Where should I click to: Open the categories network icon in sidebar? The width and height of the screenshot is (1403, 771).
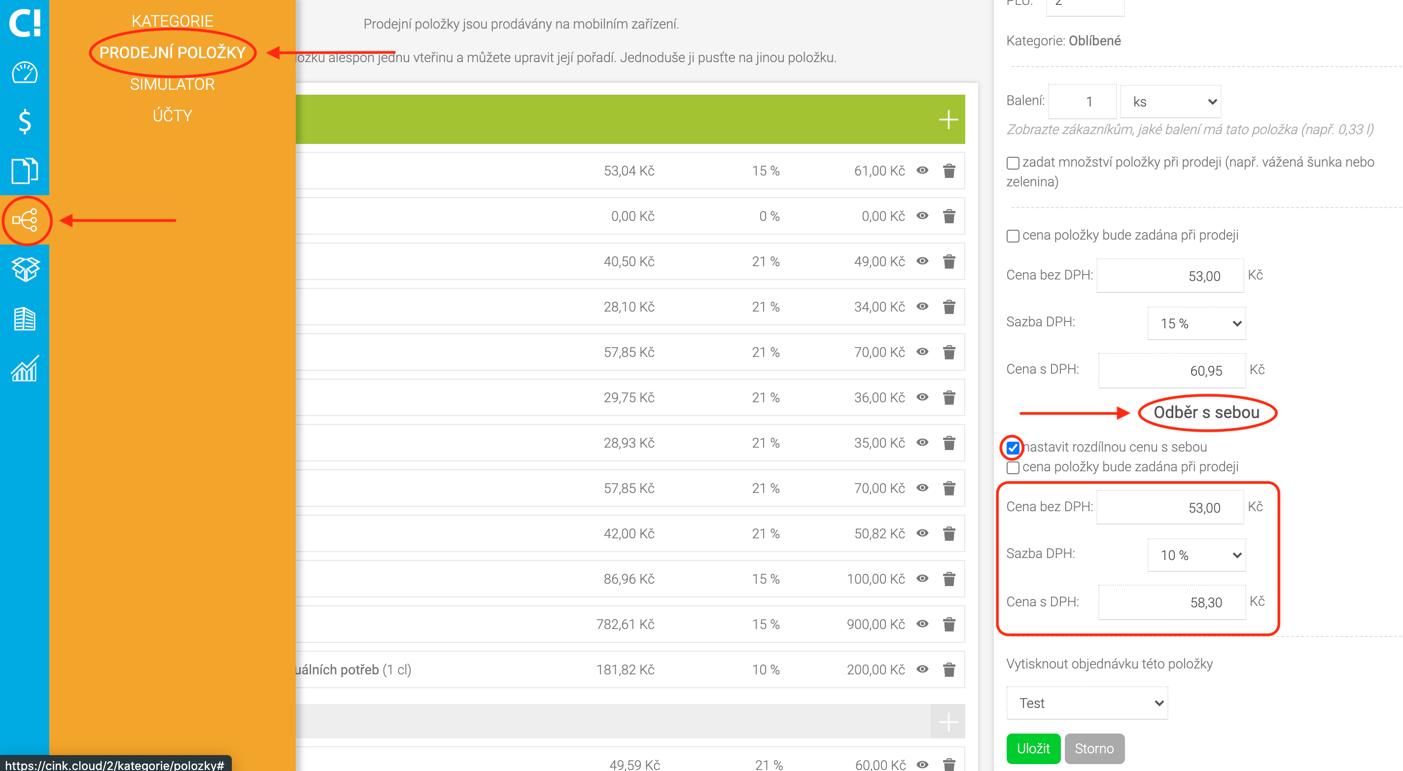(25, 220)
